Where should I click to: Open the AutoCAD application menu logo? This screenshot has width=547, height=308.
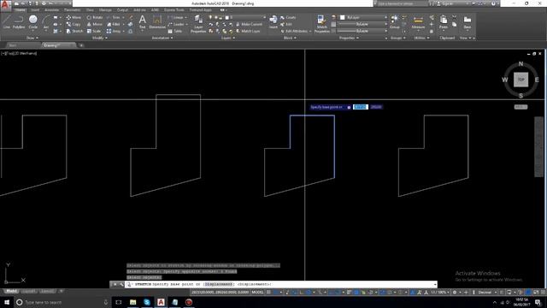tap(5, 6)
